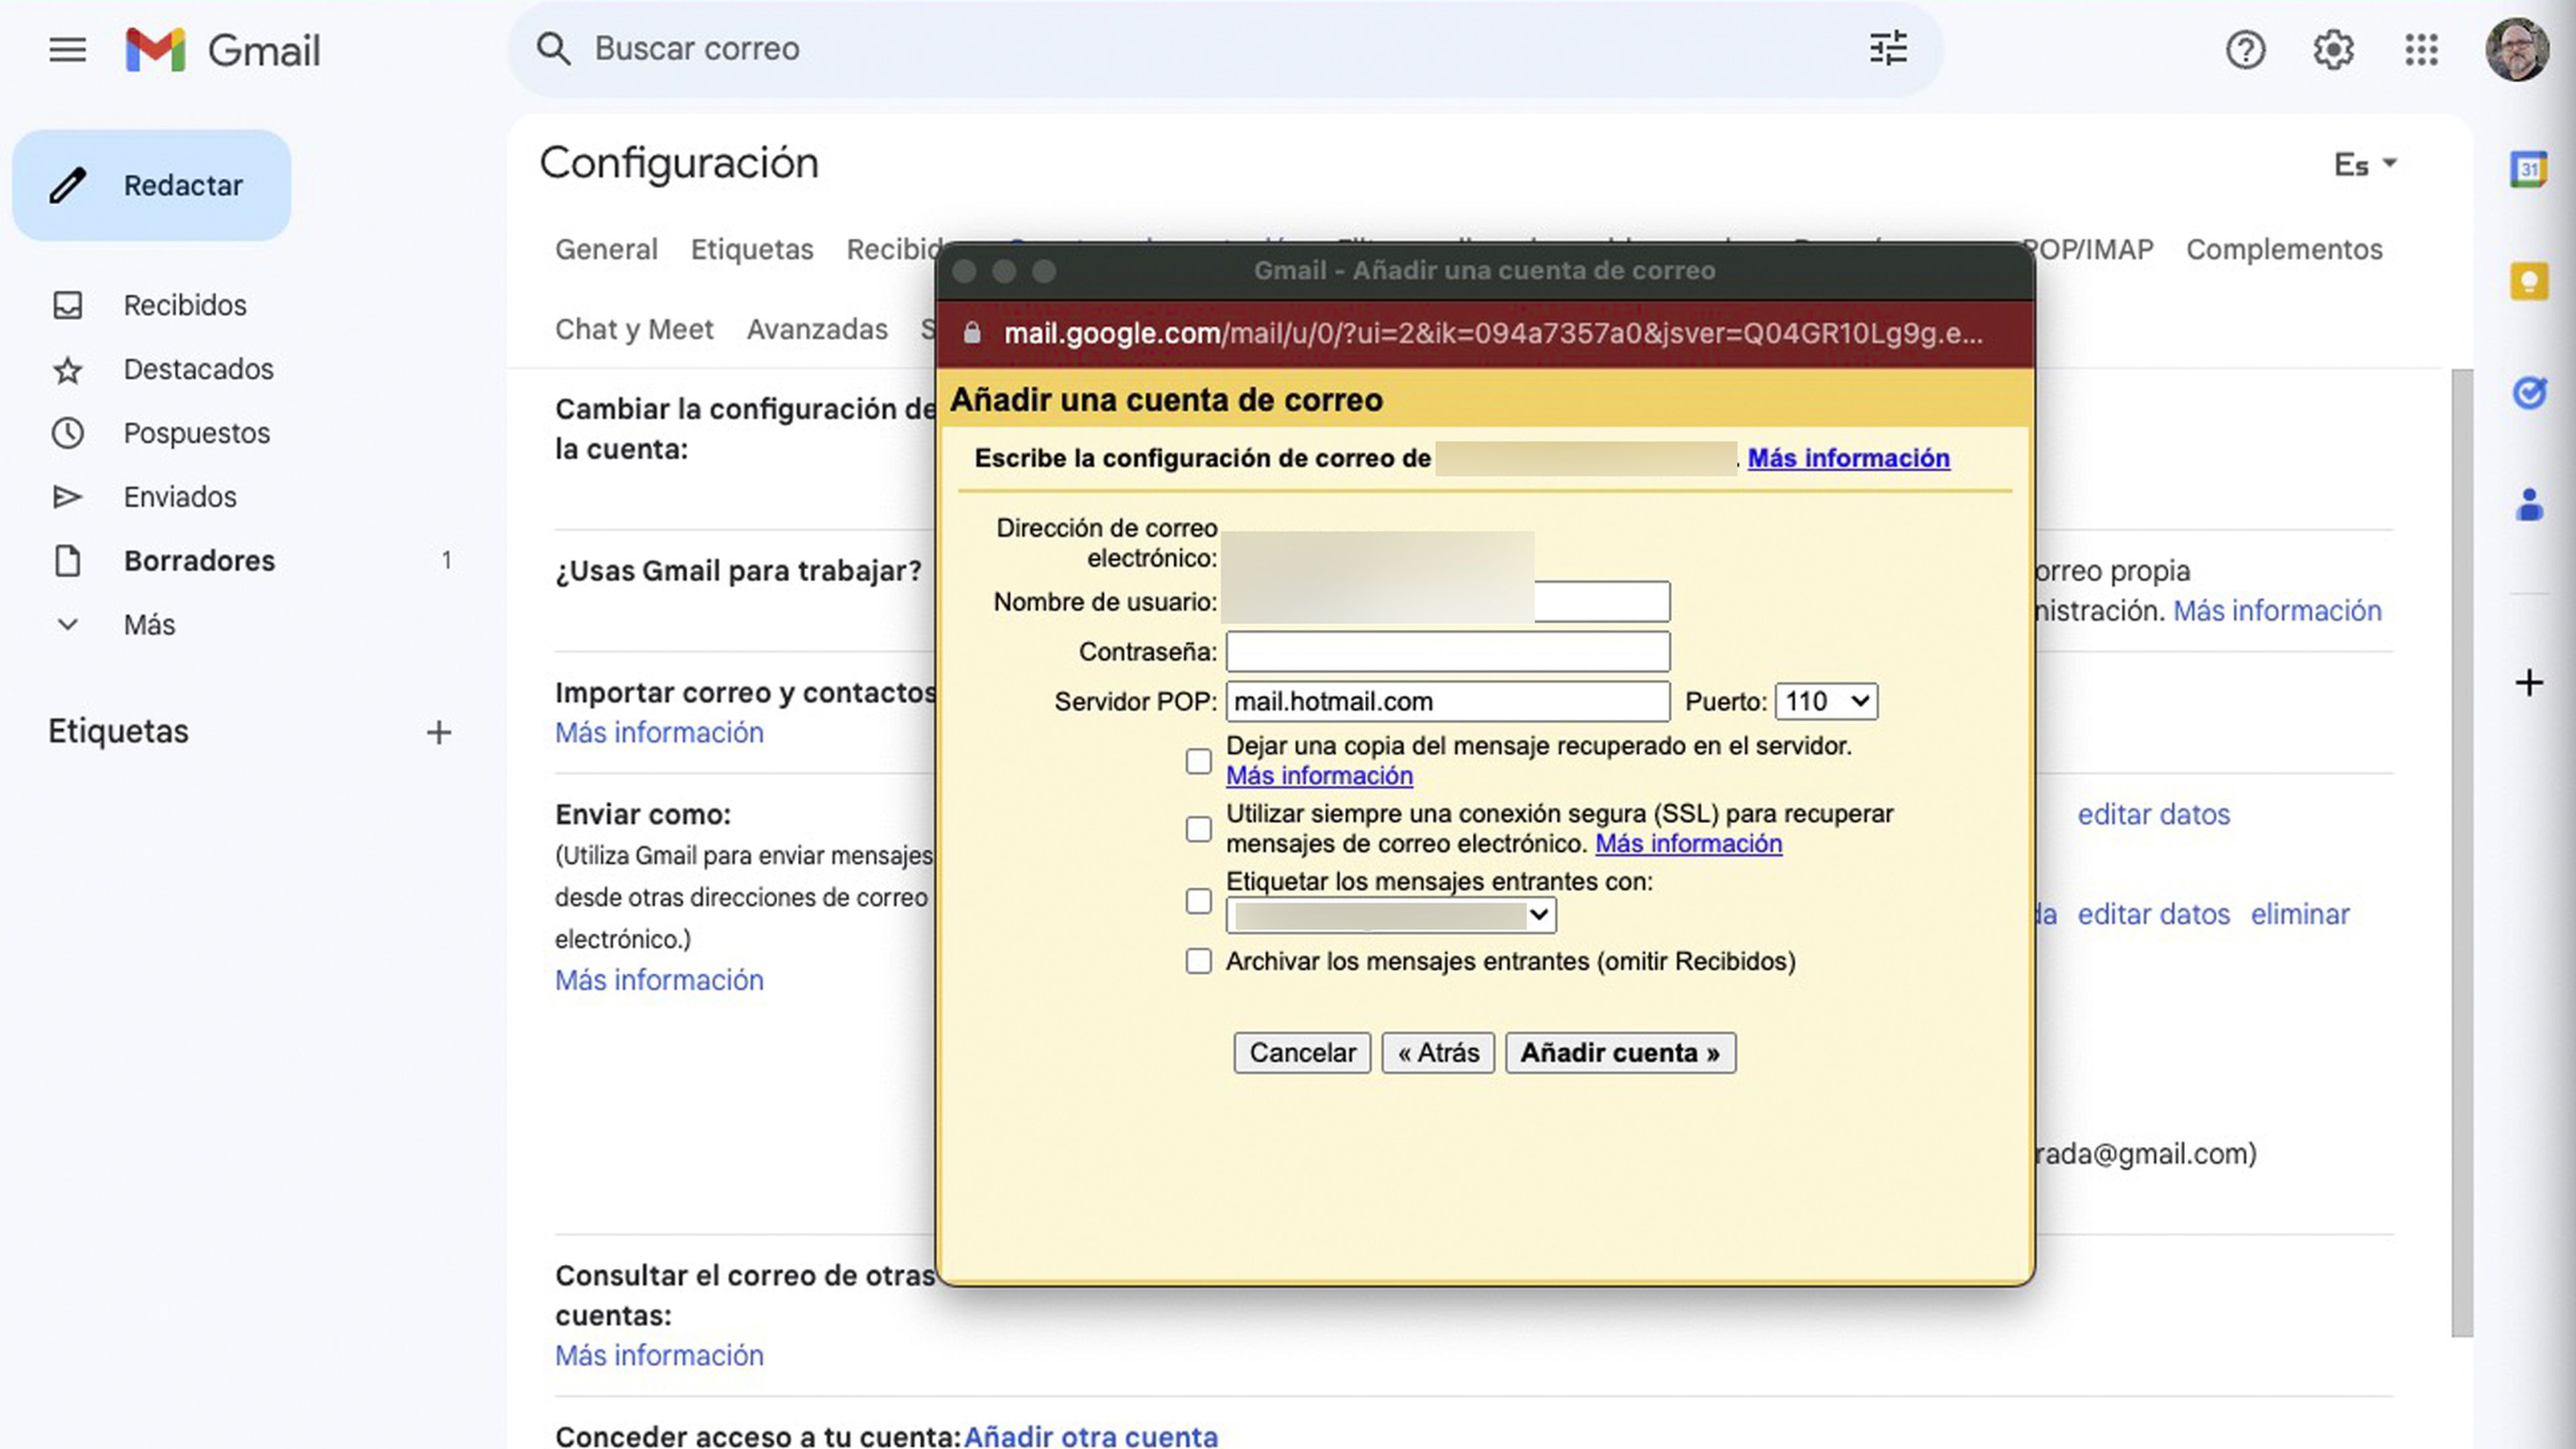Switch to the Etiquetas settings tab
The height and width of the screenshot is (1449, 2576).
coord(752,249)
